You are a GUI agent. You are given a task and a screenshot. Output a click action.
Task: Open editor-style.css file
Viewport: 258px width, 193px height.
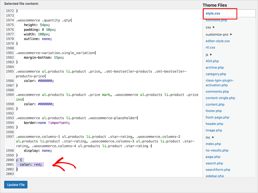tap(217, 41)
